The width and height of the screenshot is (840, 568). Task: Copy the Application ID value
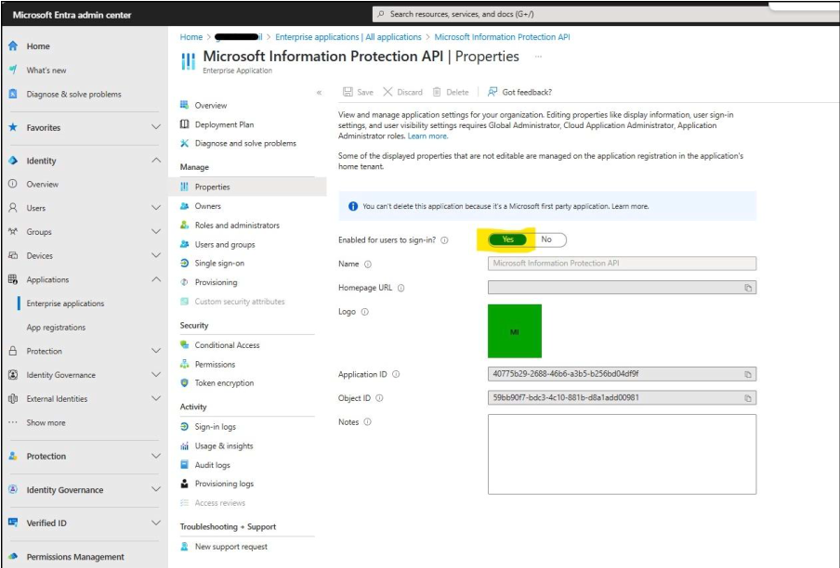(748, 374)
